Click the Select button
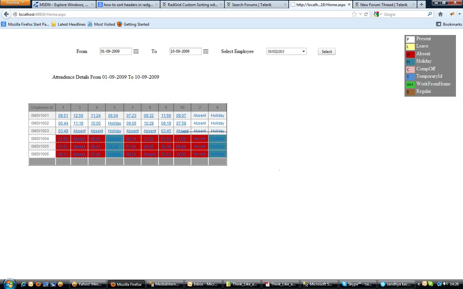This screenshot has width=463, height=289. (327, 51)
